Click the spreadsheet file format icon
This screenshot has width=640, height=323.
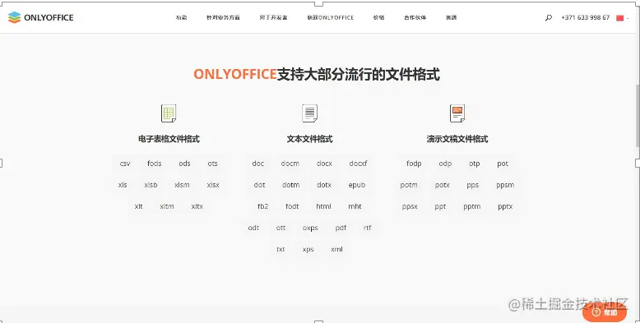coord(169,113)
